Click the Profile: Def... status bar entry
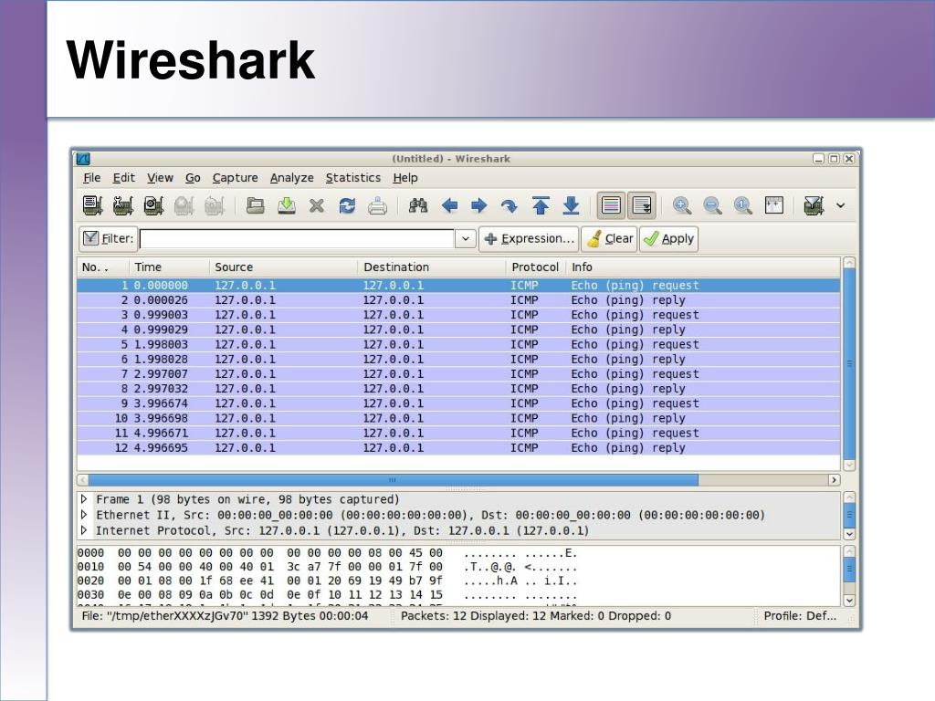The width and height of the screenshot is (935, 701). (x=800, y=616)
